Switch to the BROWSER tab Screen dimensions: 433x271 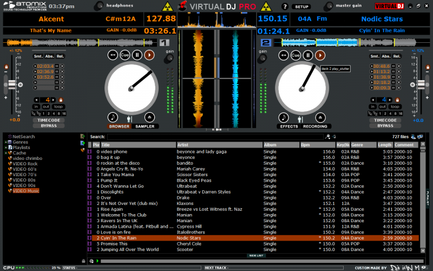pyautogui.click(x=119, y=126)
